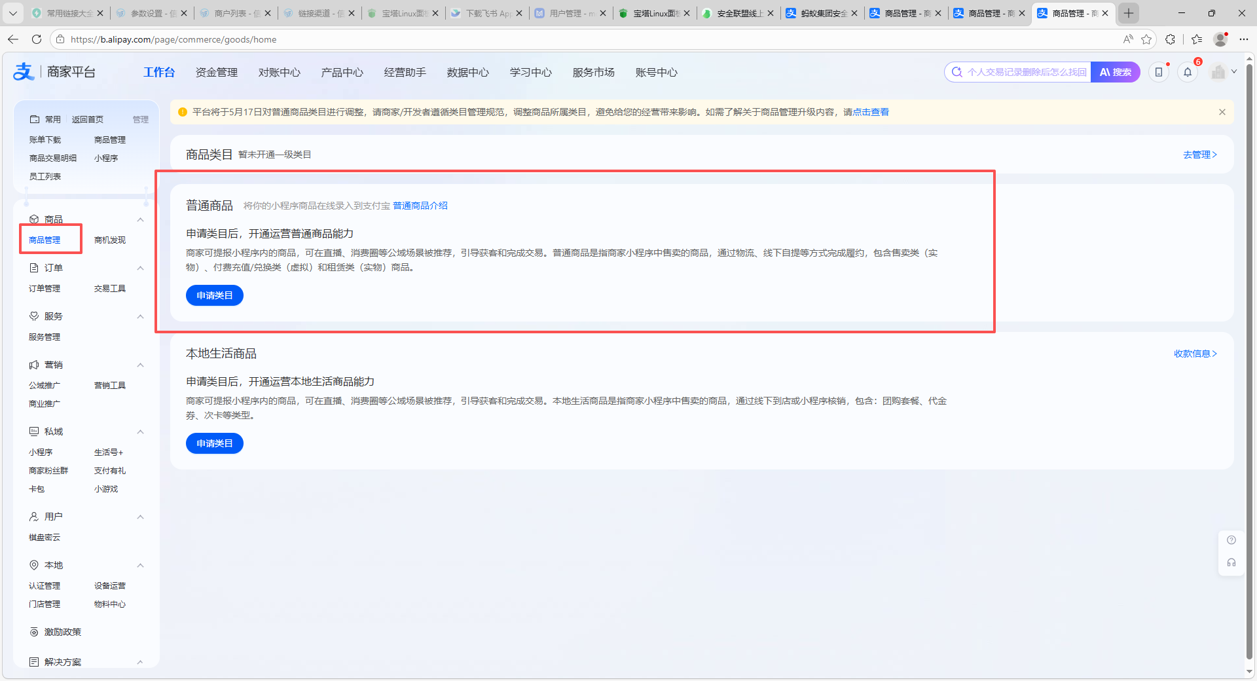This screenshot has width=1257, height=681.
Task: Click the Alipay merchant platform logo
Action: [55, 72]
